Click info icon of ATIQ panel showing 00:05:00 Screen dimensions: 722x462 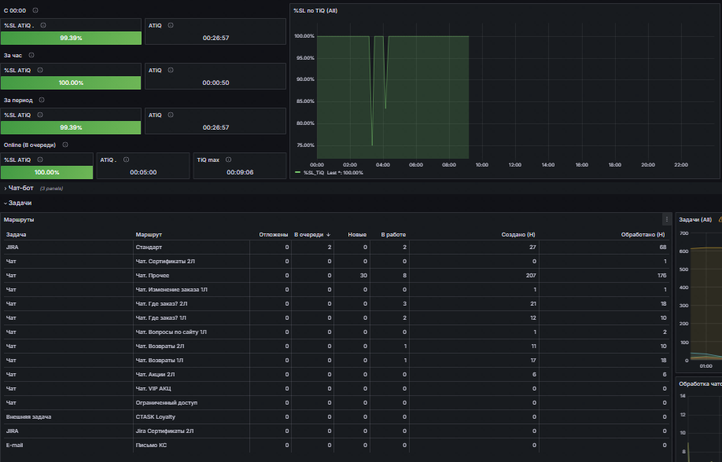pos(126,159)
